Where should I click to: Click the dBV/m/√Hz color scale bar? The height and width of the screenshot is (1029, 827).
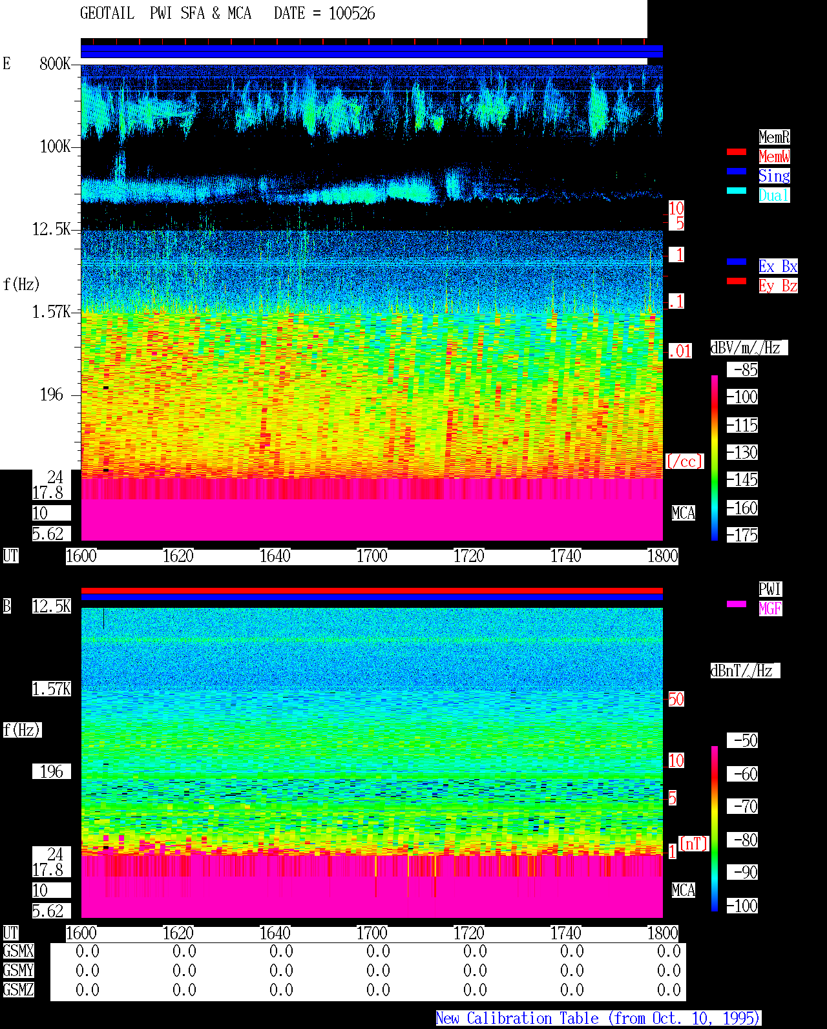(x=715, y=458)
